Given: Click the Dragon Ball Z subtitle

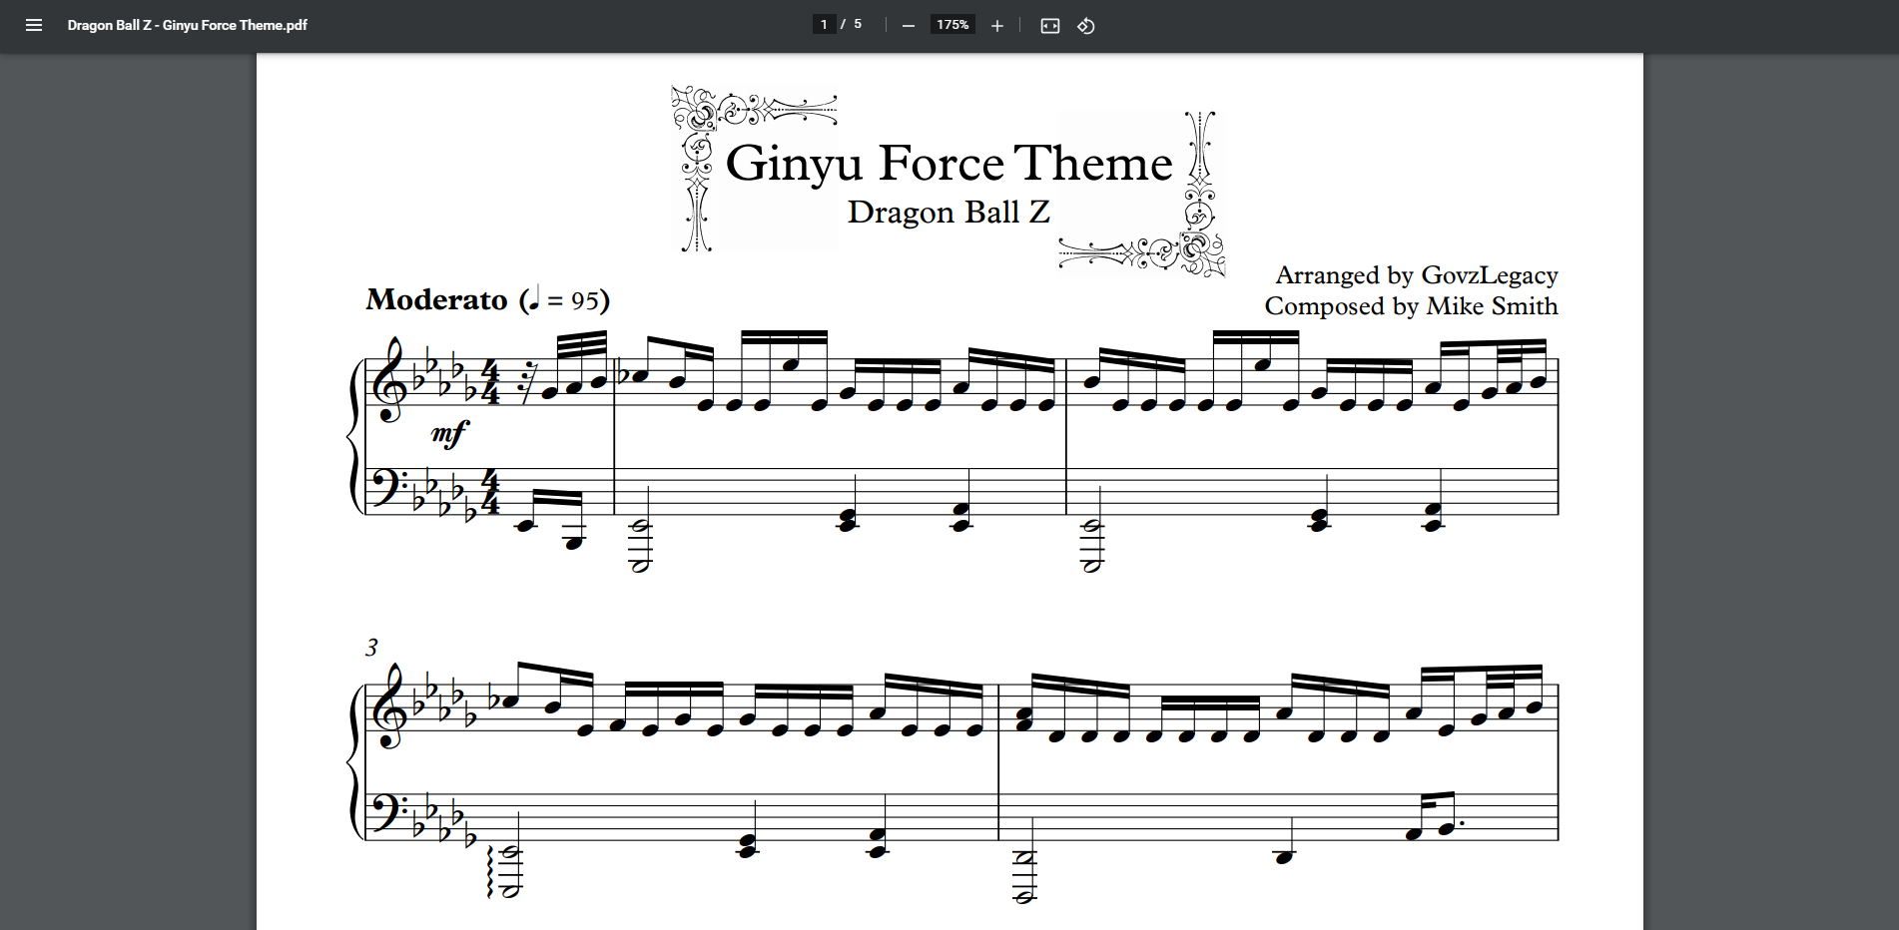Looking at the screenshot, I should pos(948,212).
